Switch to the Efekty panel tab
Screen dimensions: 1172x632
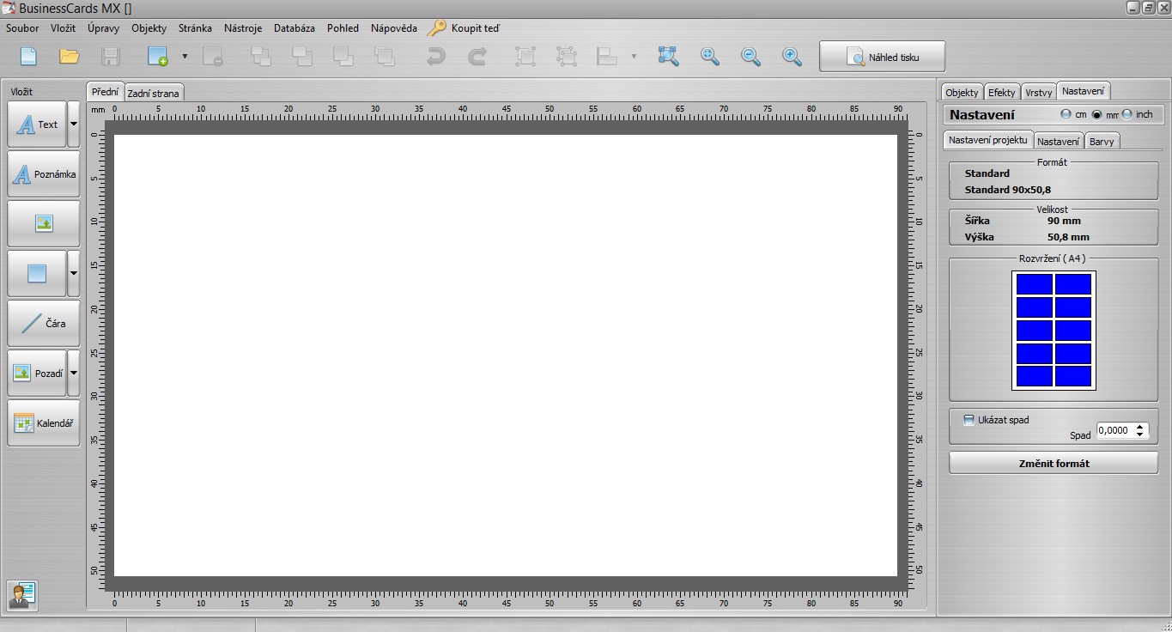pos(1001,93)
